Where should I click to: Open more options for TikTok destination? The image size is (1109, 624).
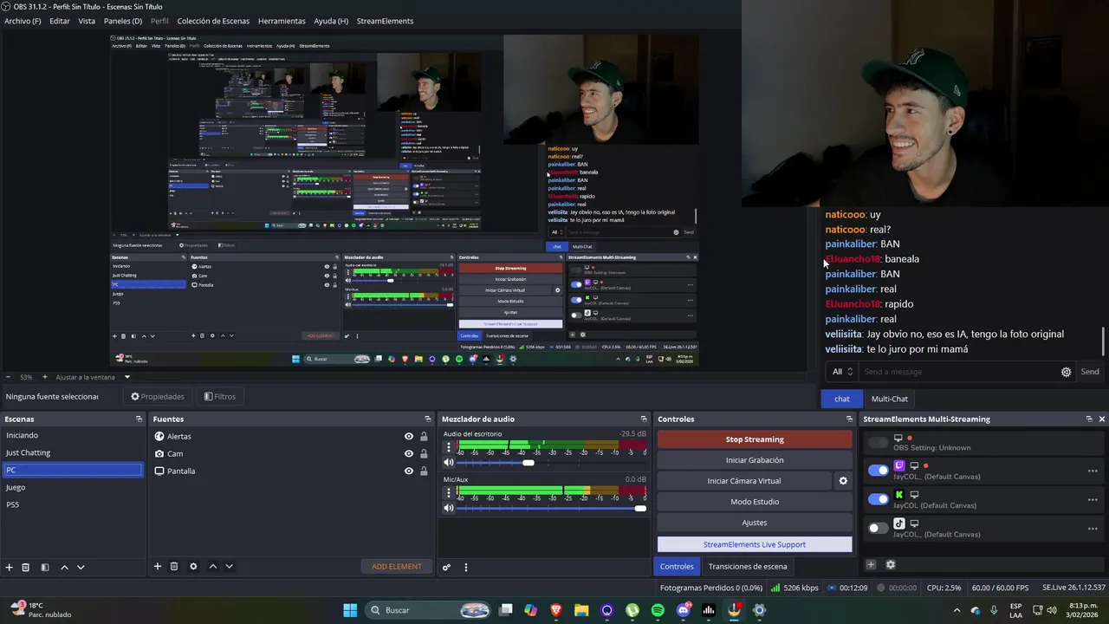click(x=1093, y=528)
